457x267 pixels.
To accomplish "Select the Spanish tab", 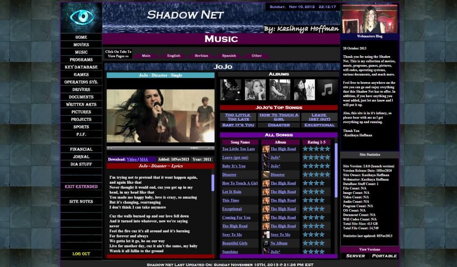I will coord(229,56).
